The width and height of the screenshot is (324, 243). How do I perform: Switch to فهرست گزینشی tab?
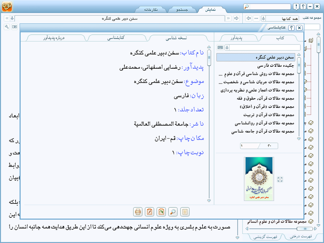pyautogui.click(x=265, y=237)
